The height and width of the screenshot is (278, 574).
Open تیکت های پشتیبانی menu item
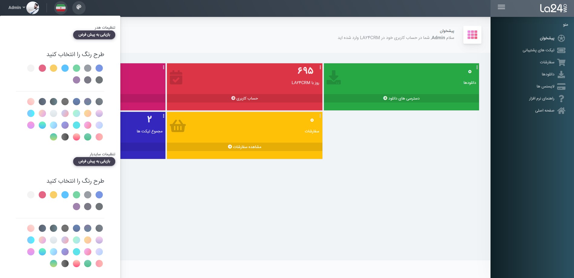pos(538,50)
